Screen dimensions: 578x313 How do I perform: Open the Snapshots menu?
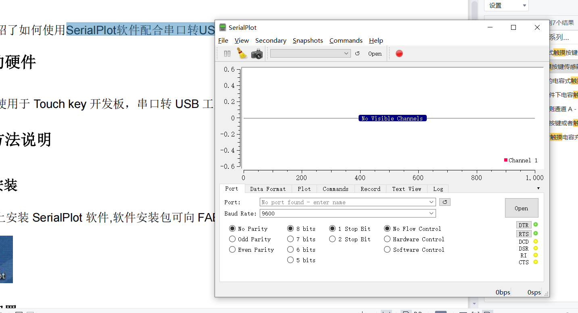(x=308, y=41)
